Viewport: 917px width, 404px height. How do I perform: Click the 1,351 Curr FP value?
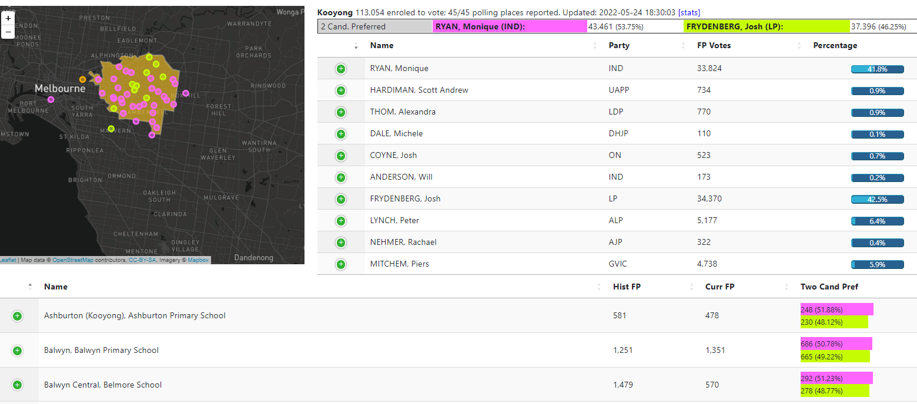[715, 351]
